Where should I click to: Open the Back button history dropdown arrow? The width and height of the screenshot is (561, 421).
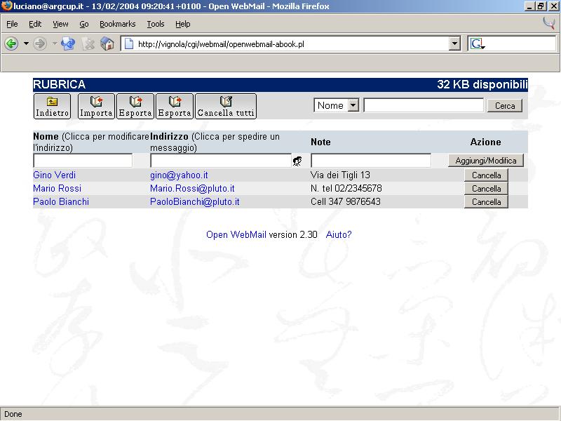point(26,44)
